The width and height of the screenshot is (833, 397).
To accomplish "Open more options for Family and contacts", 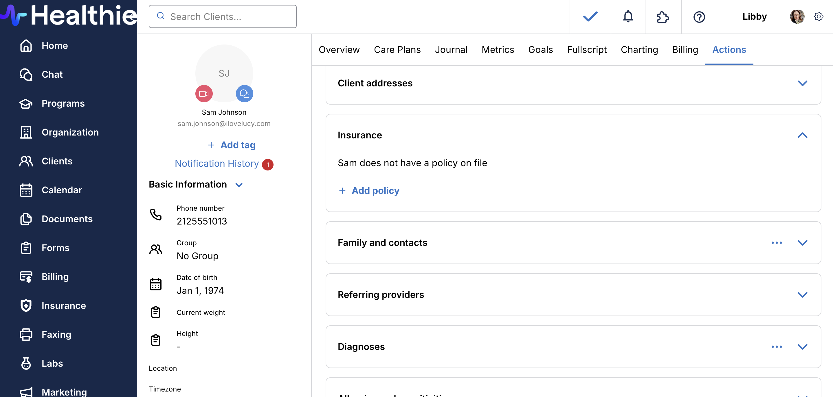I will 776,242.
